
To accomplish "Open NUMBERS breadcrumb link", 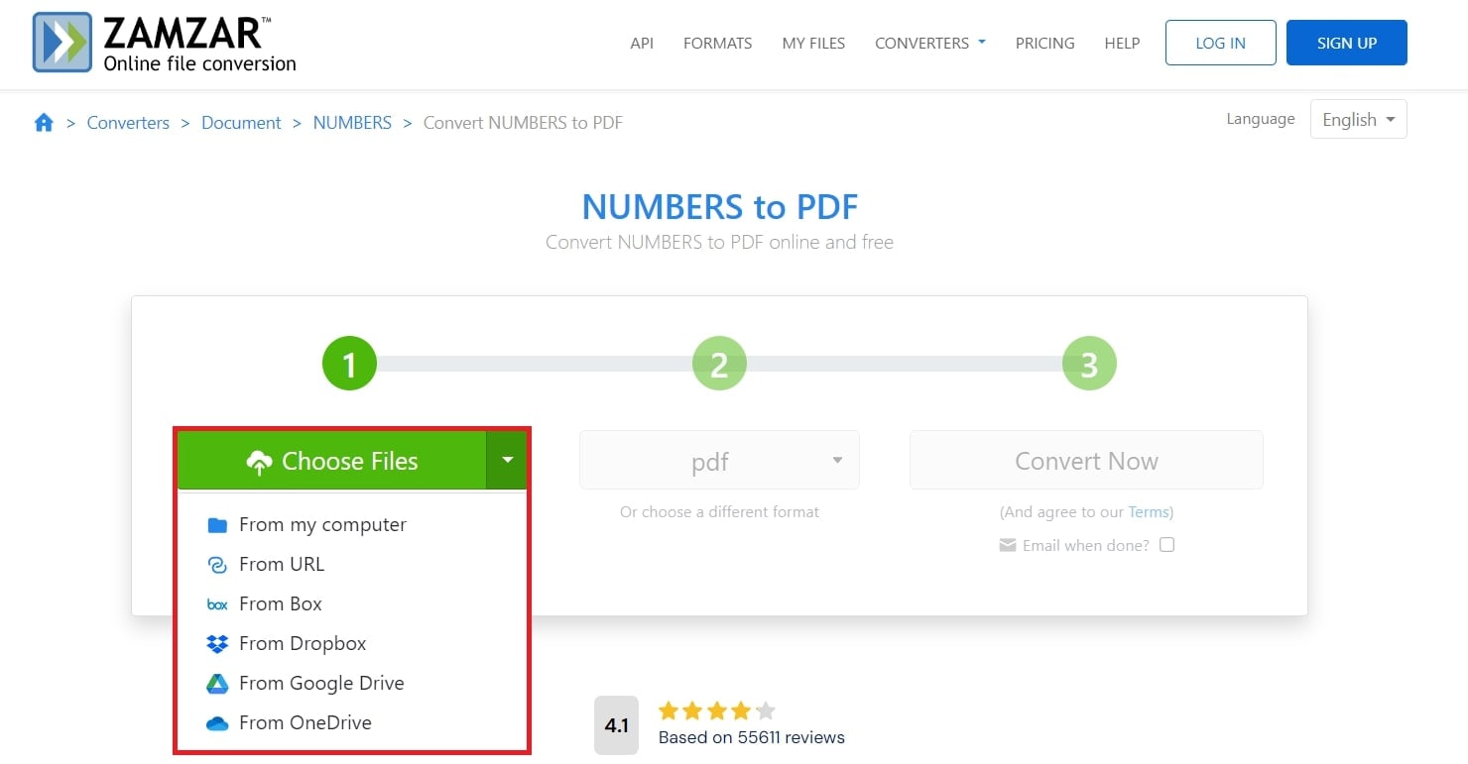I will [x=352, y=123].
